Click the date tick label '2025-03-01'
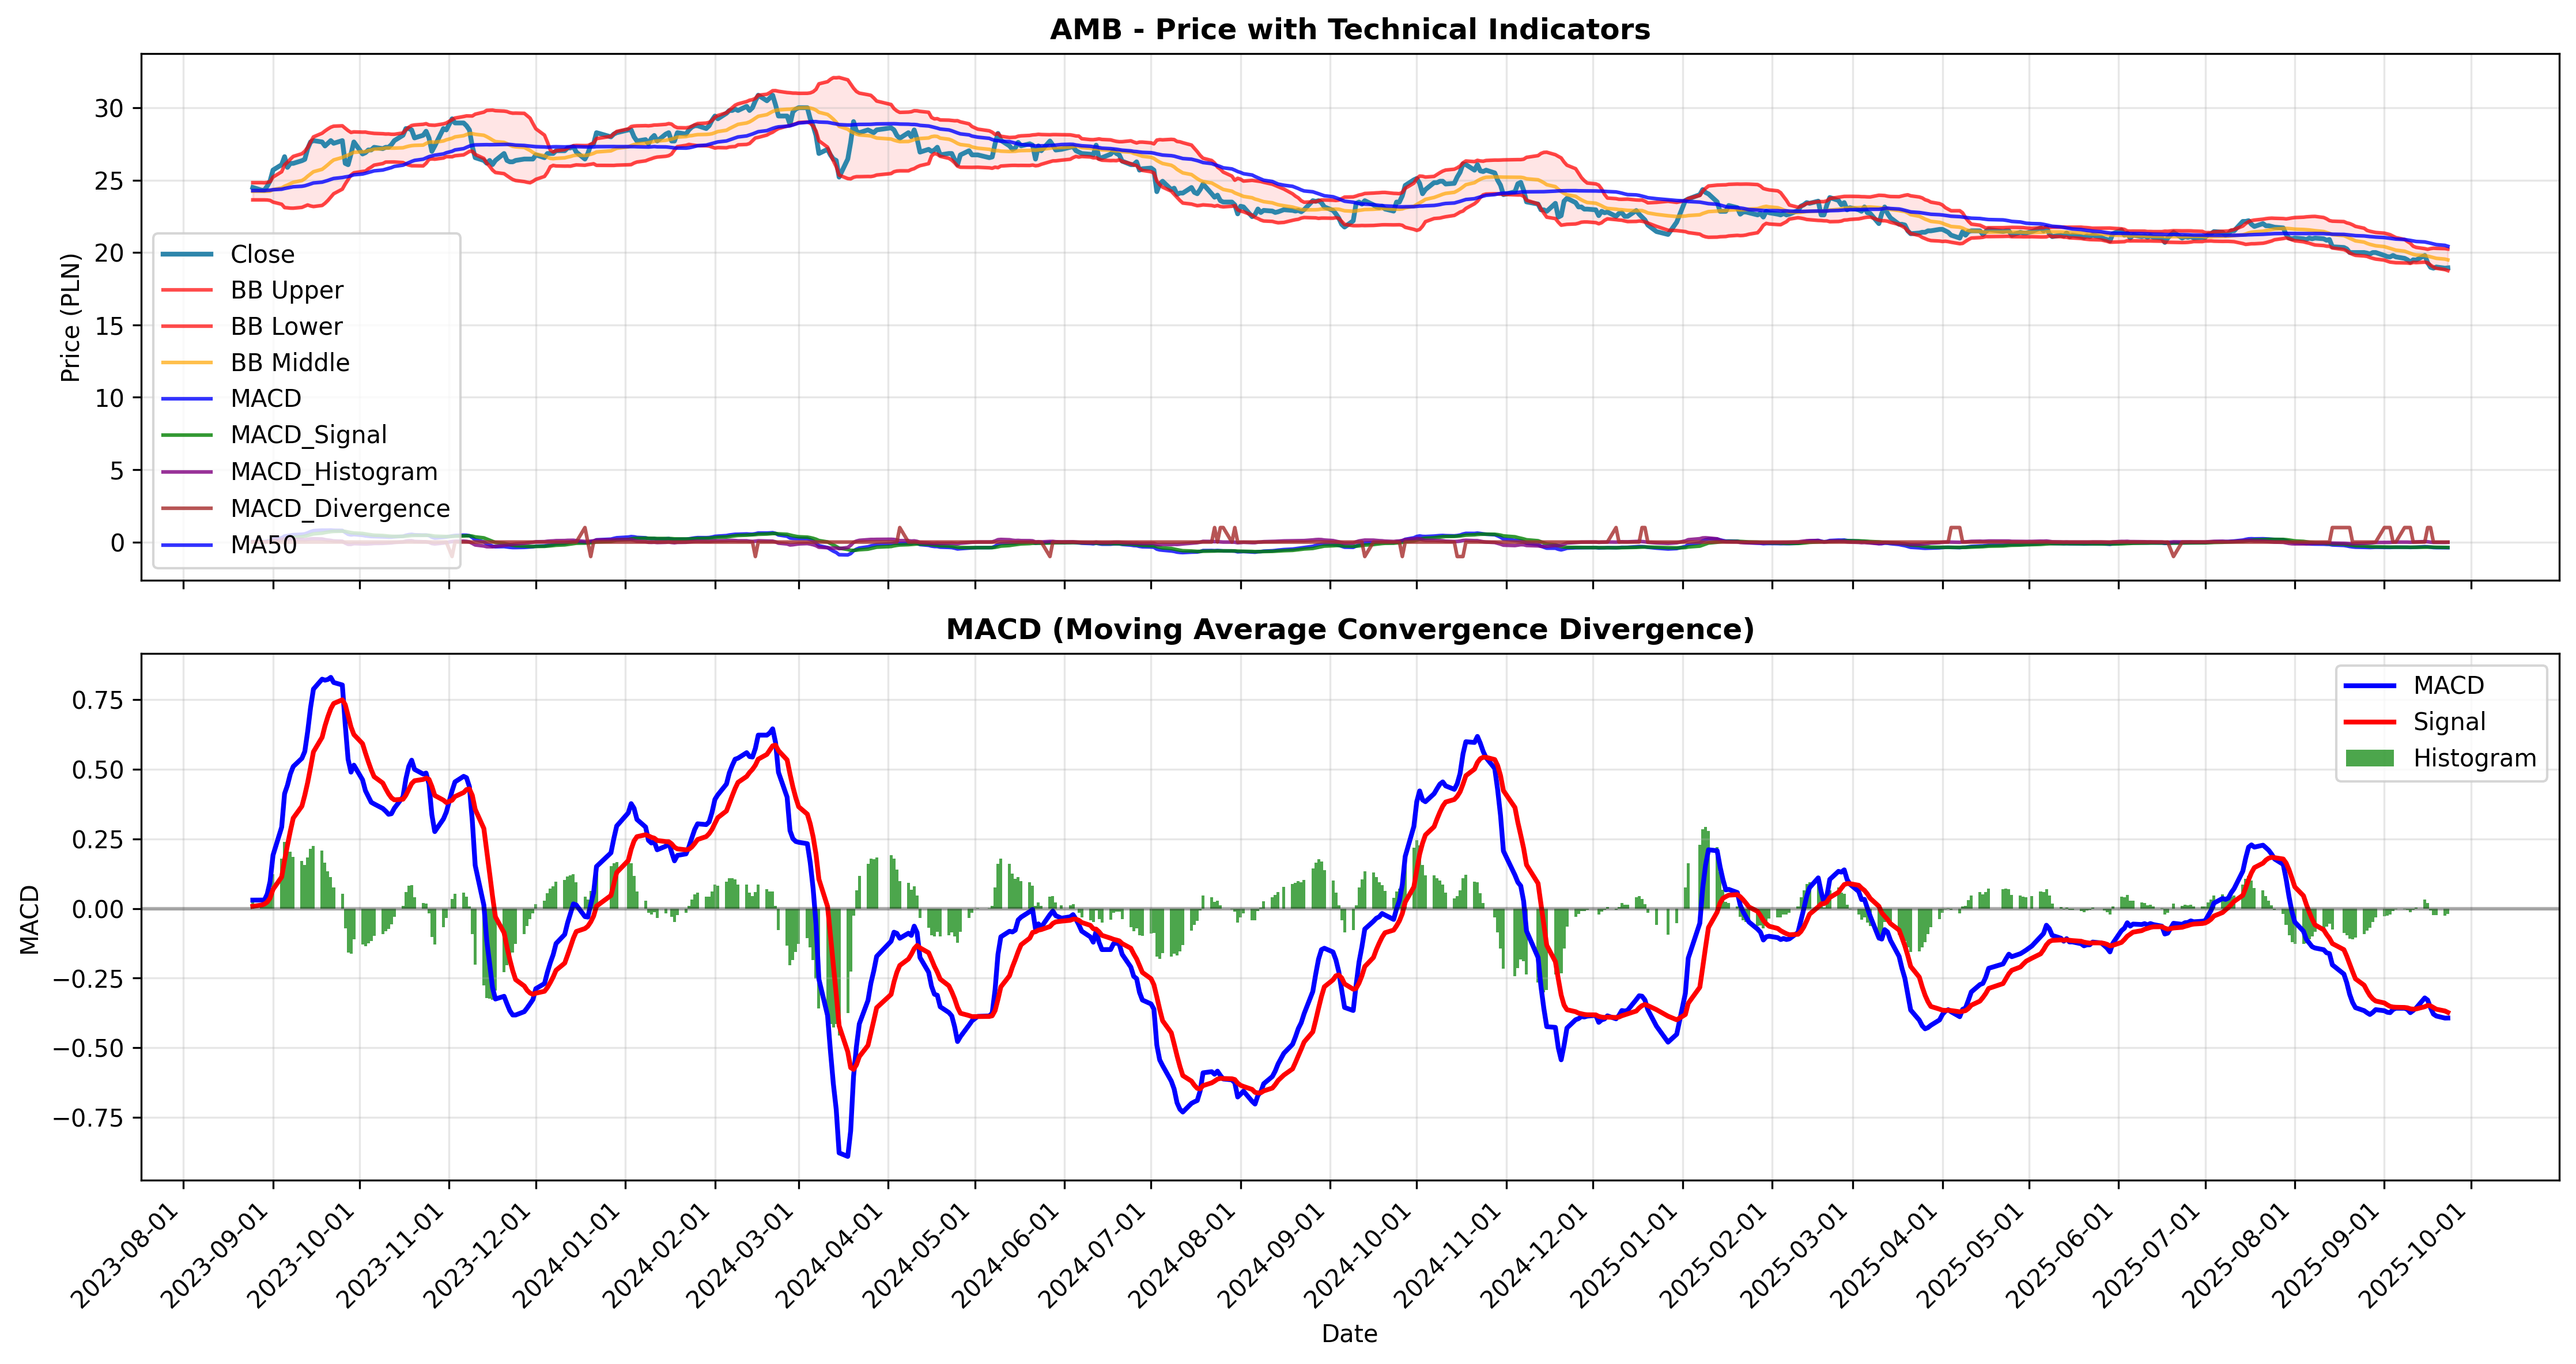The image size is (2576, 1364). click(x=1795, y=1255)
